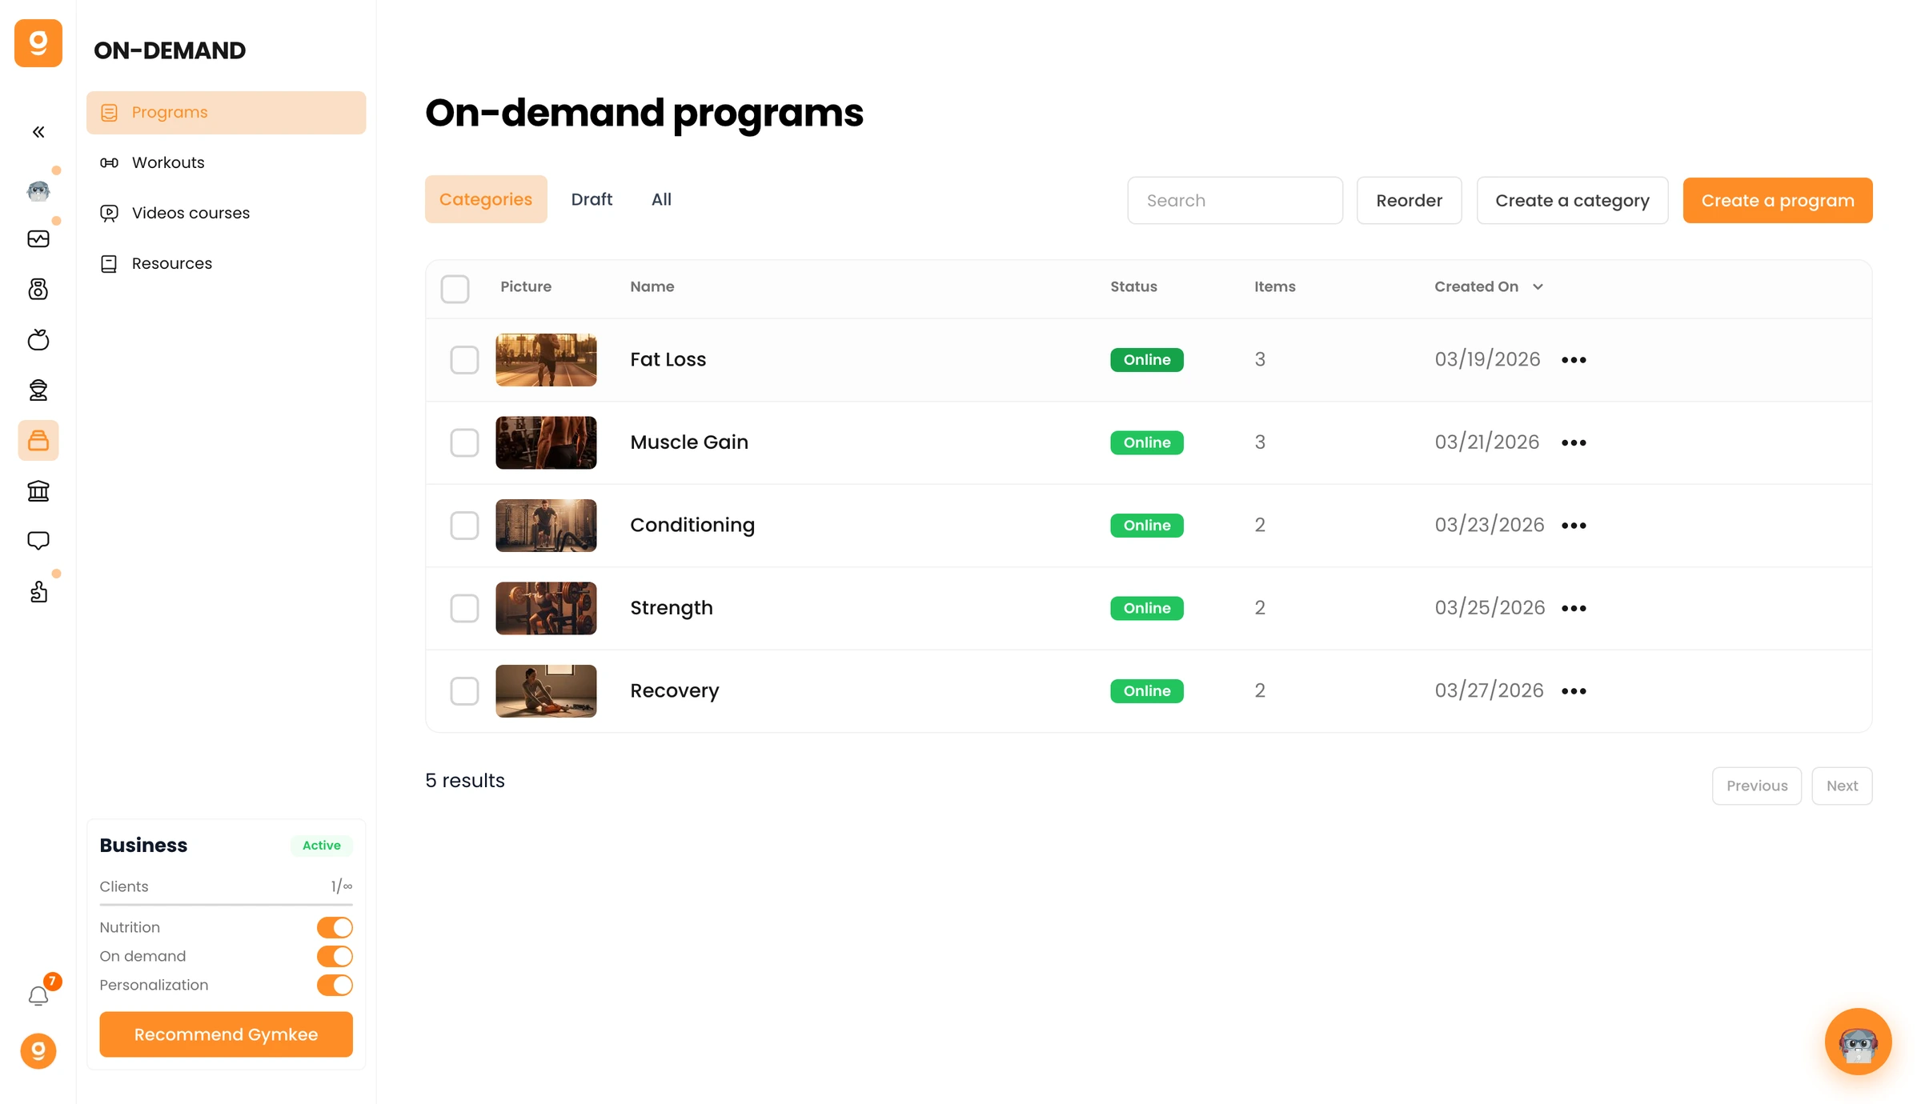Click the Programs list icon
Image resolution: width=1921 pixels, height=1104 pixels.
coord(110,113)
